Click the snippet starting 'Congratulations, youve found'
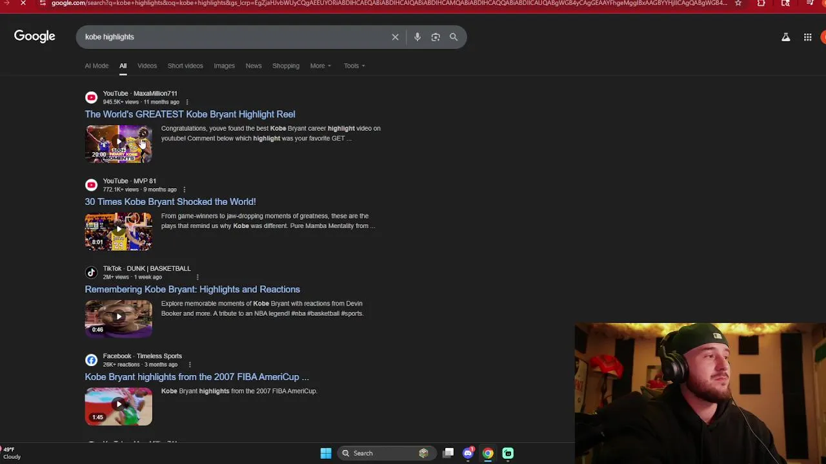826x464 pixels. pyautogui.click(x=271, y=133)
